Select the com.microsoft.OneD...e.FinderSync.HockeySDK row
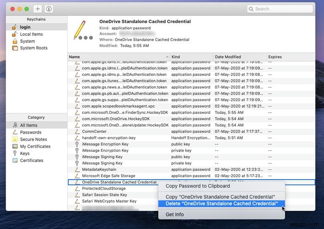The height and width of the screenshot is (229, 324). (x=191, y=113)
